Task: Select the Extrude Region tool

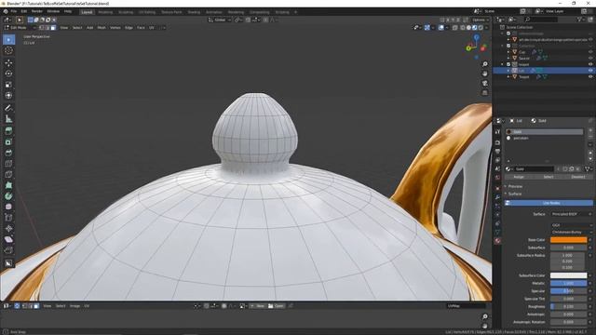Action: [8, 131]
